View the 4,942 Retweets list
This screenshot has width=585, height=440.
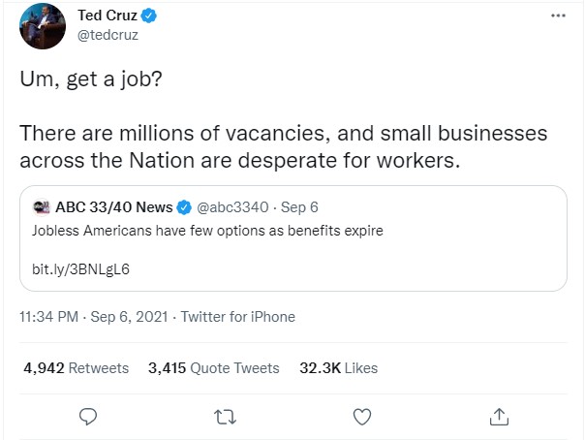coord(76,368)
